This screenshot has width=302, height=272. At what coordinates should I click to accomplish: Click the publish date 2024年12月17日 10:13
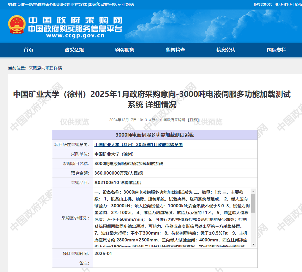[x=128, y=120]
